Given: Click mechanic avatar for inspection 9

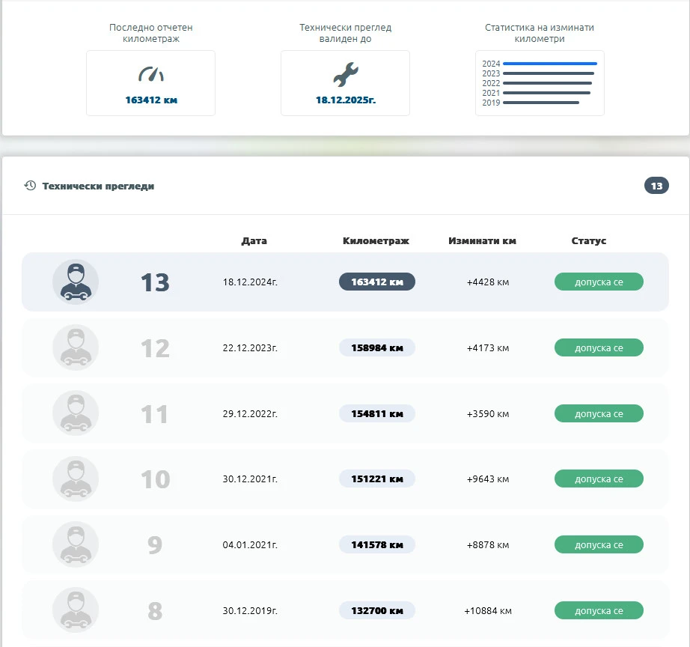Looking at the screenshot, I should 75,544.
